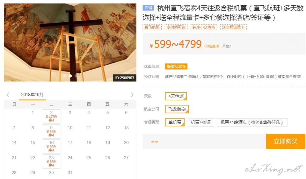Select the first carousel dot on photo
Image resolution: width=306 pixels, height=179 pixels.
[x=65, y=76]
